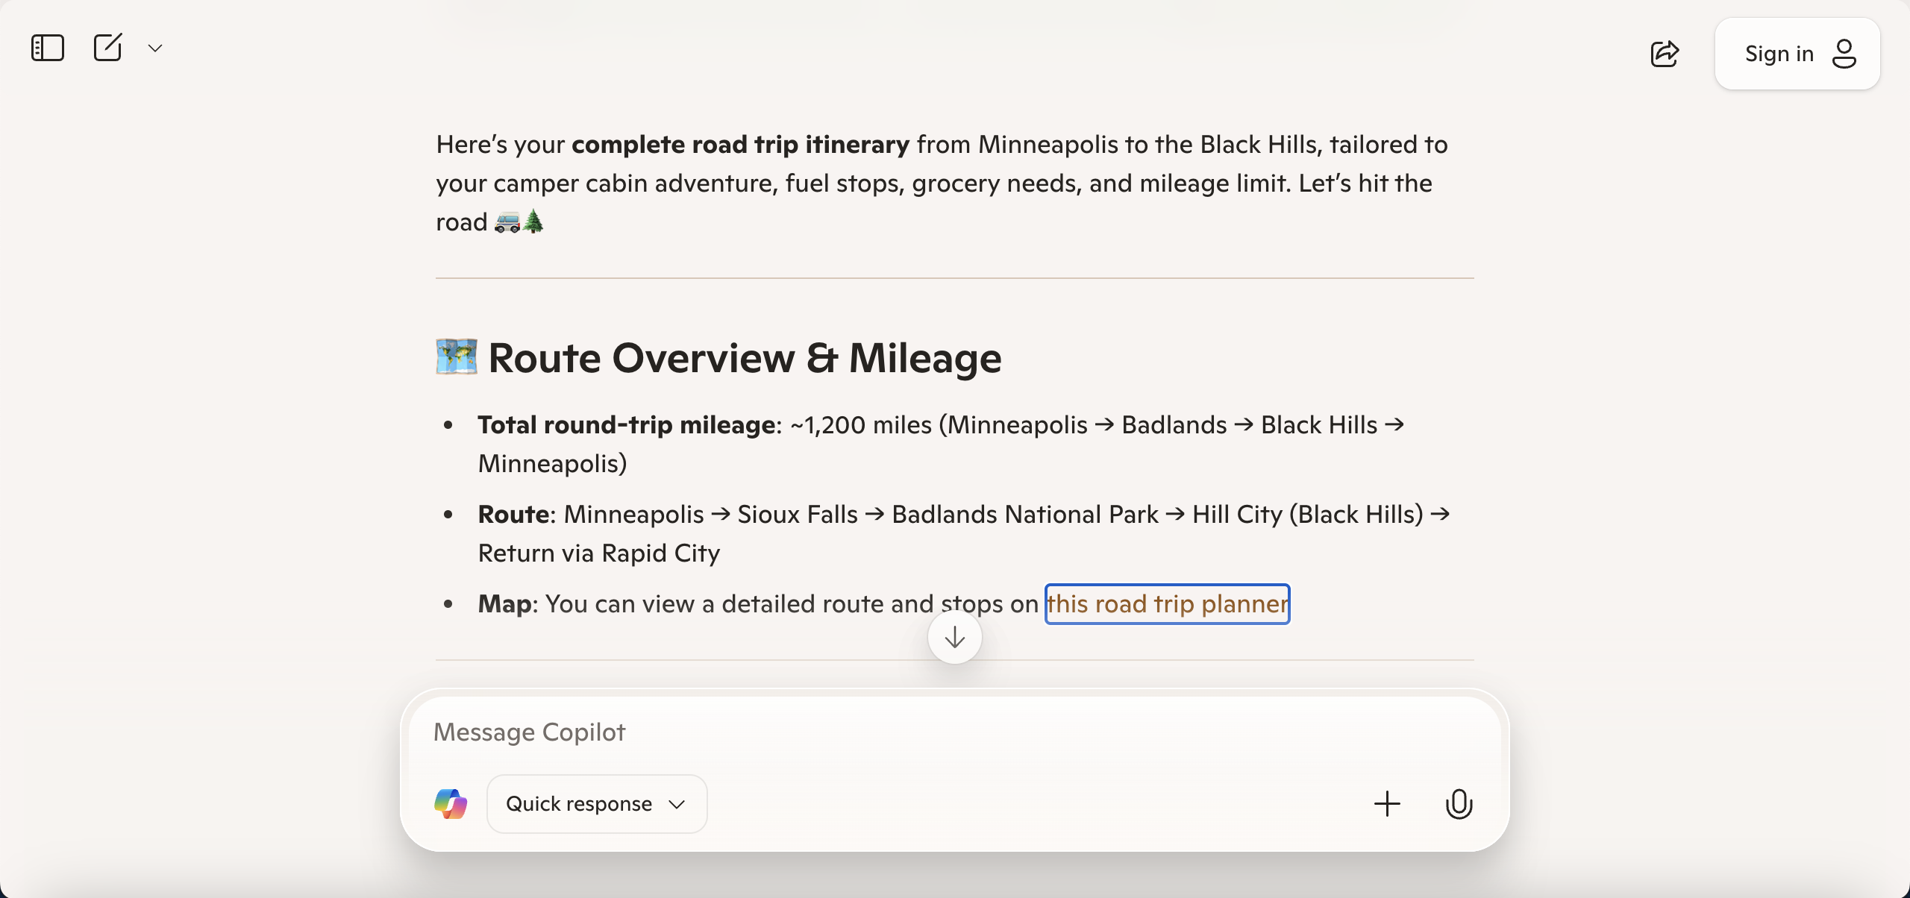Focus the Message Copilot input field

click(895, 732)
